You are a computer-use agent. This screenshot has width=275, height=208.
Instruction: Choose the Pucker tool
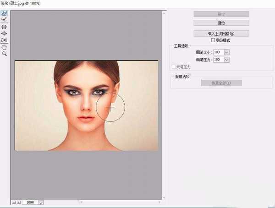tap(5, 27)
